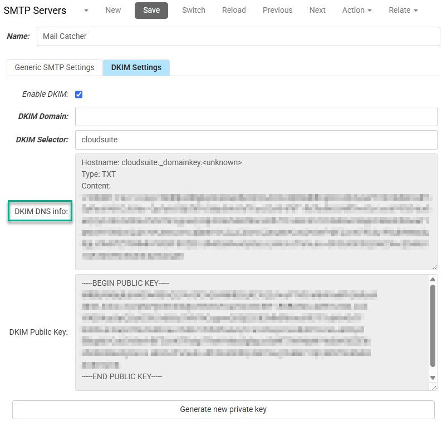Click the DKIM Domain input field
This screenshot has width=442, height=422.
256,117
